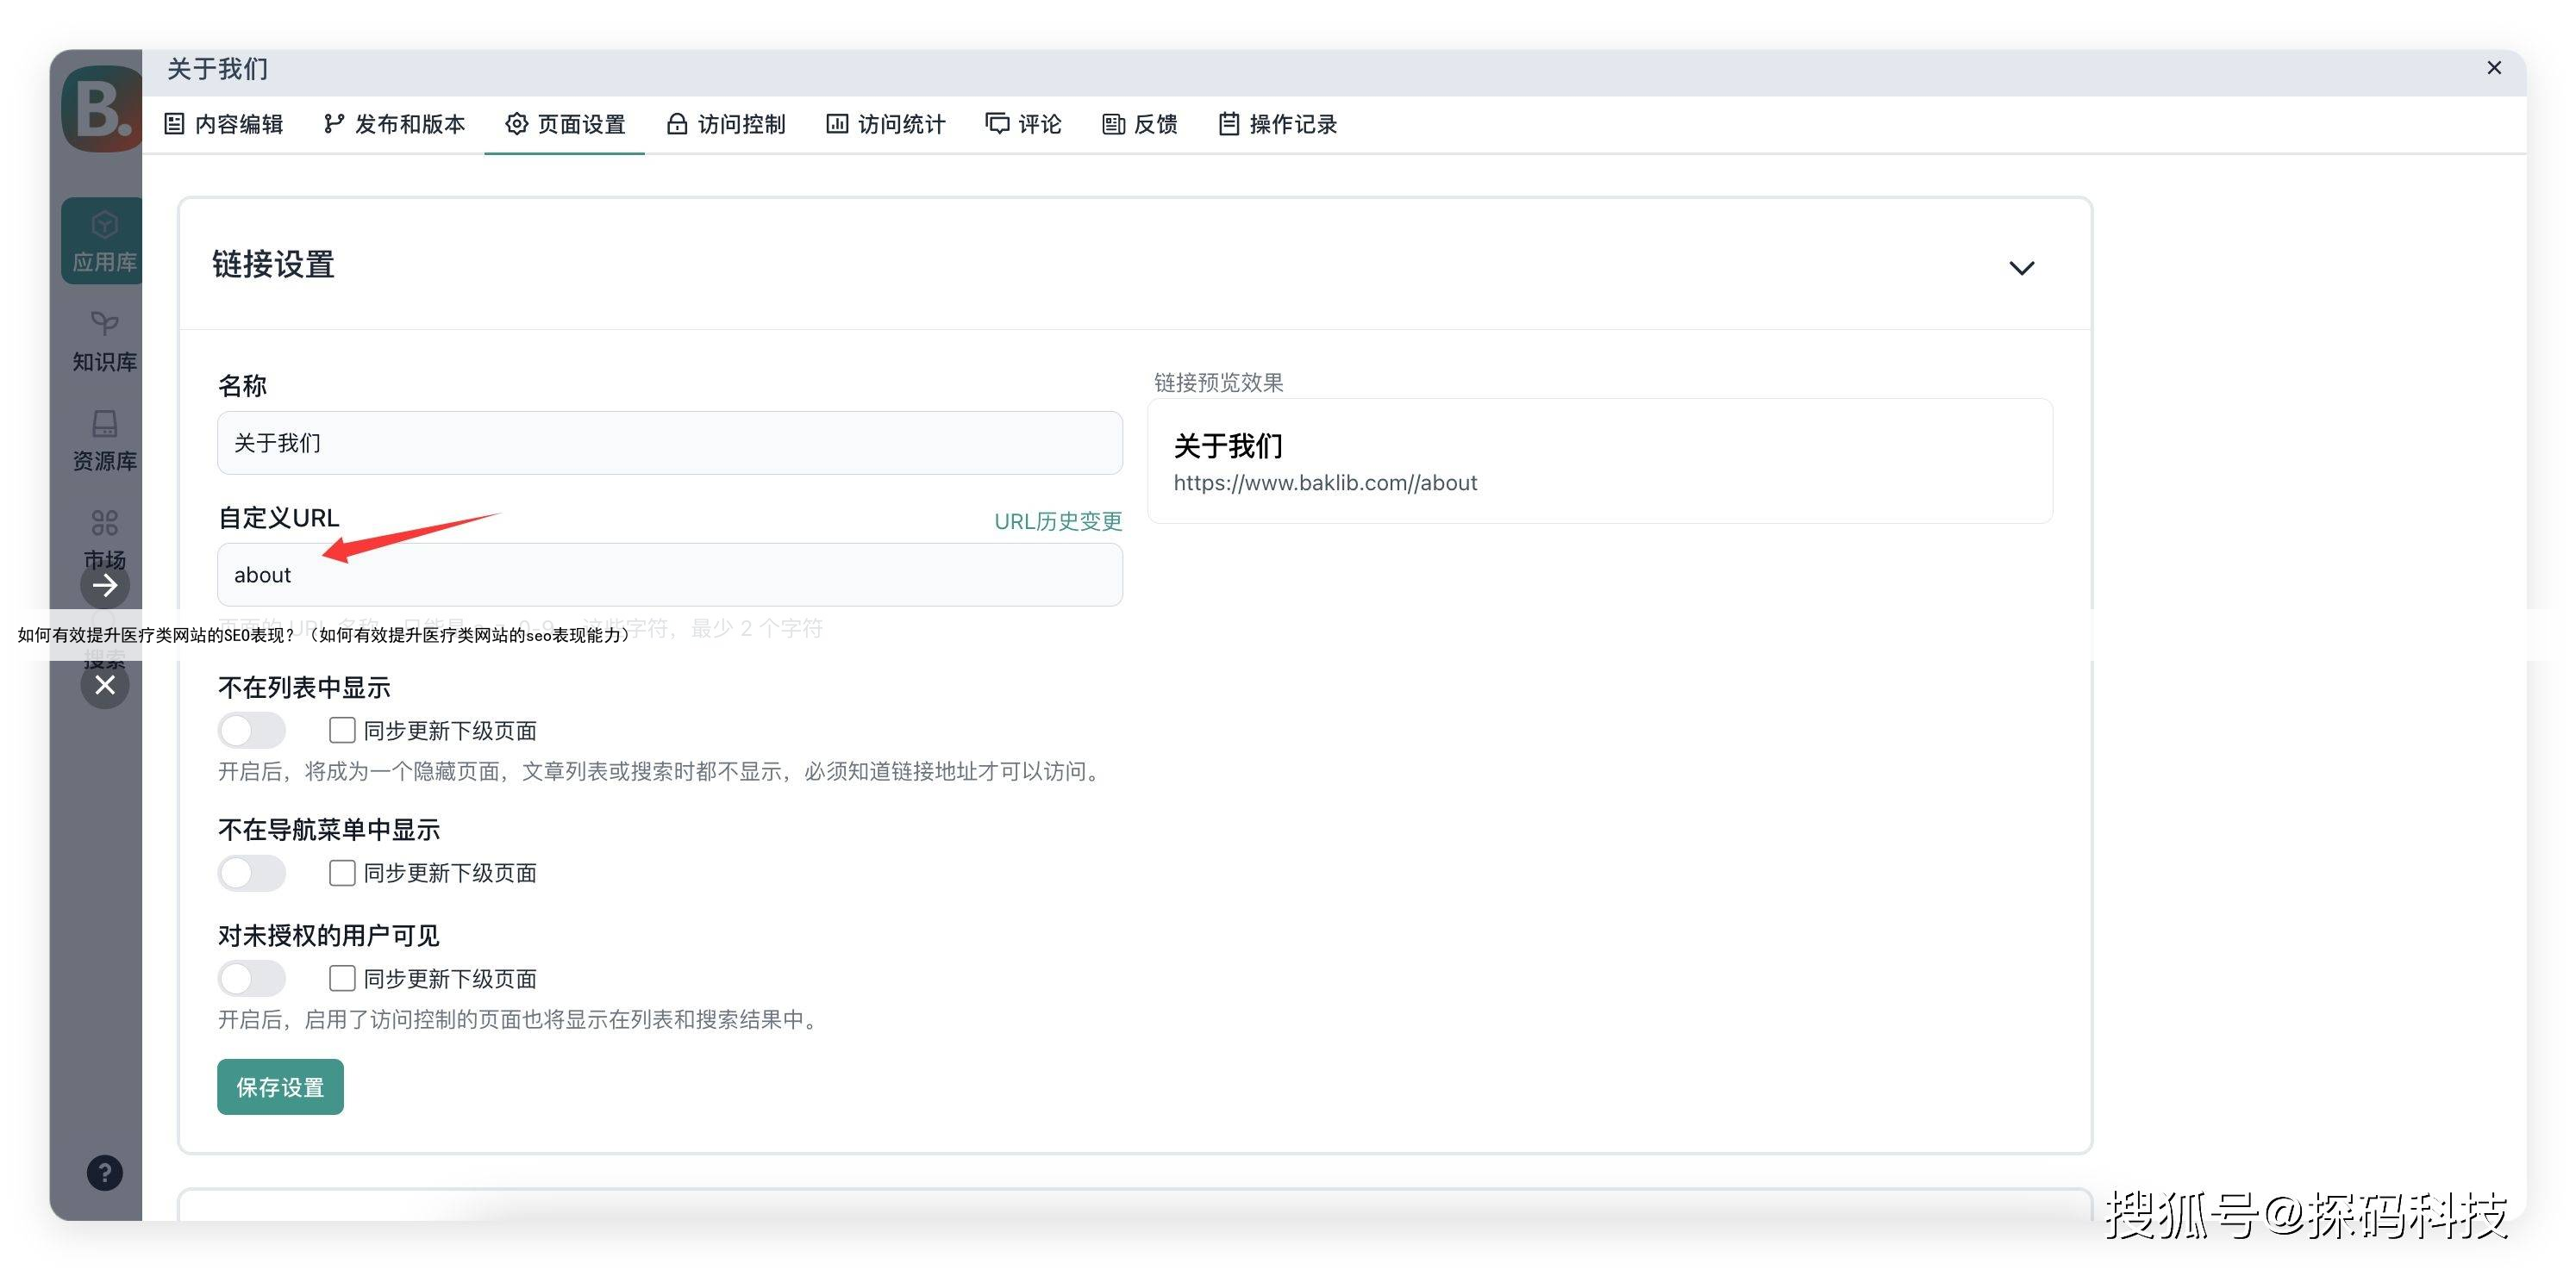
Task: Switch to the 内容编辑 tab
Action: pyautogui.click(x=224, y=124)
